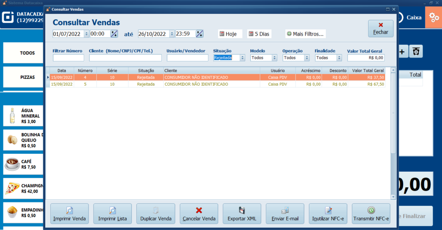Close the dialog with Fechar button
This screenshot has width=442, height=230.
click(x=380, y=28)
